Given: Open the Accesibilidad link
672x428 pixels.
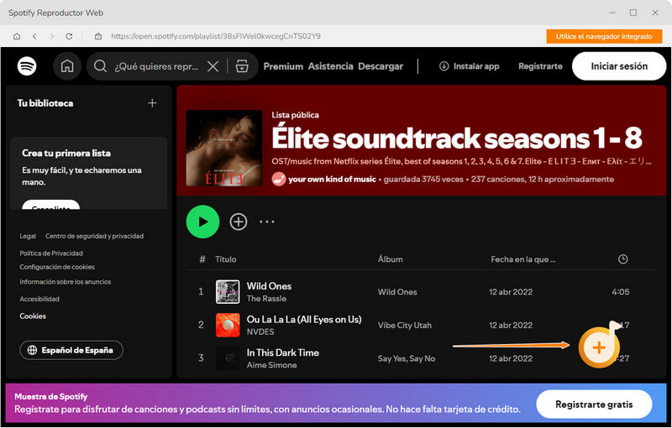Looking at the screenshot, I should pos(39,299).
